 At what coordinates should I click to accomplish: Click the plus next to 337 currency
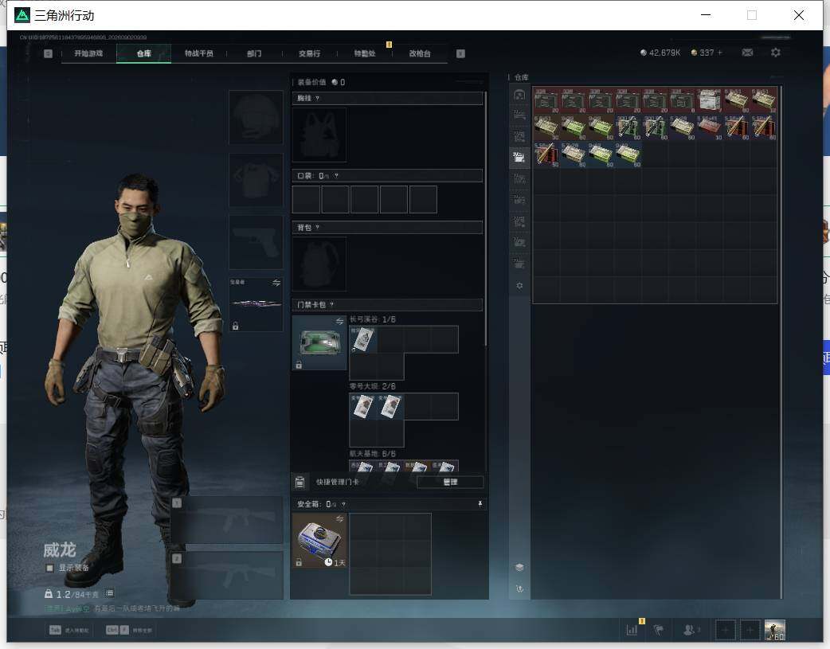tap(719, 53)
